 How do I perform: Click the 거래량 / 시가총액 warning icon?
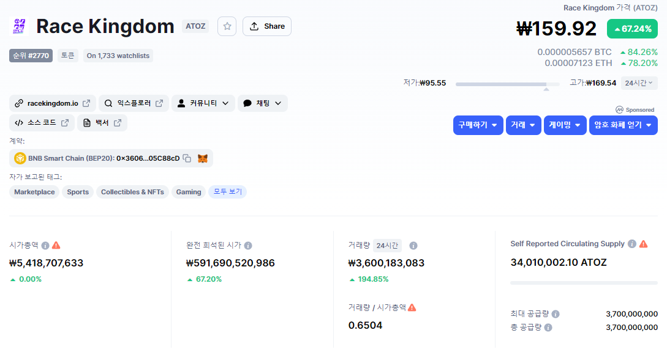click(x=412, y=307)
